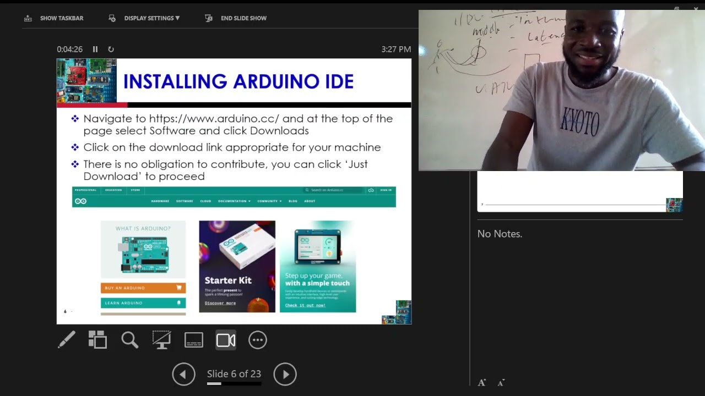705x396 pixels.
Task: Click 'BUY AN ARDUINO' on the slide
Action: click(143, 288)
